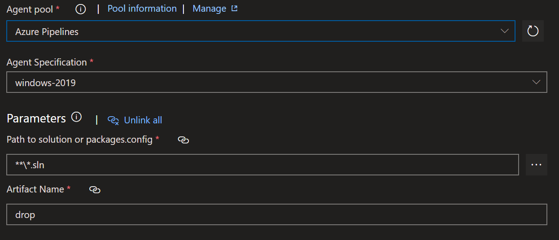Click the broken-chain Unlink all icon
This screenshot has width=559, height=240.
click(x=113, y=120)
